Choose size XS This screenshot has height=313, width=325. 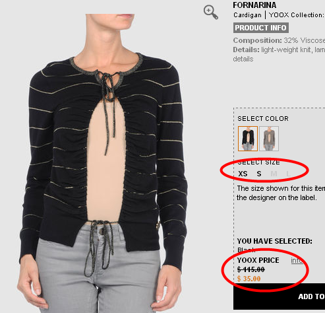coord(243,174)
